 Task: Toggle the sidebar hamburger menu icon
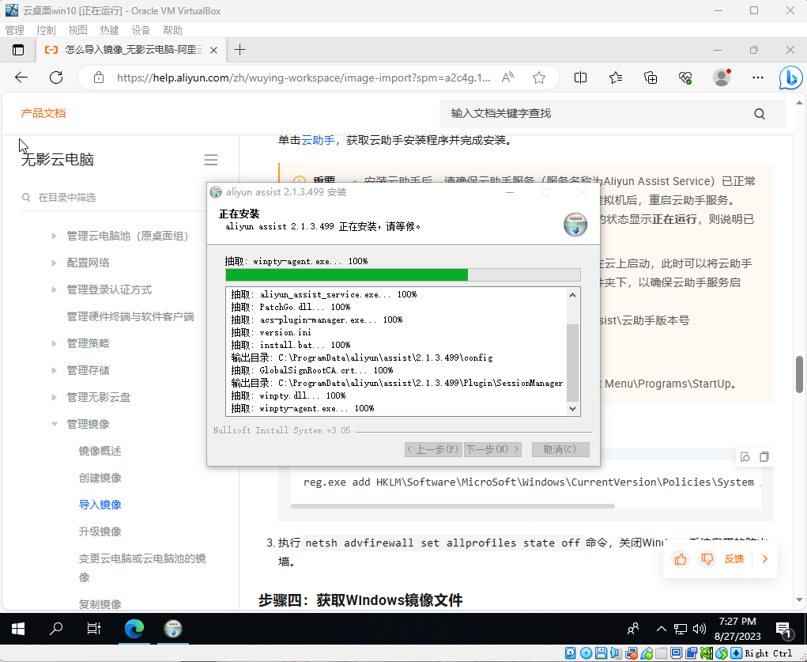pyautogui.click(x=211, y=160)
